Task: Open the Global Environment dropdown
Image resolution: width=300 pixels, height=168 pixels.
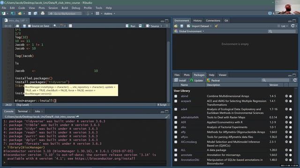Action: click(189, 31)
